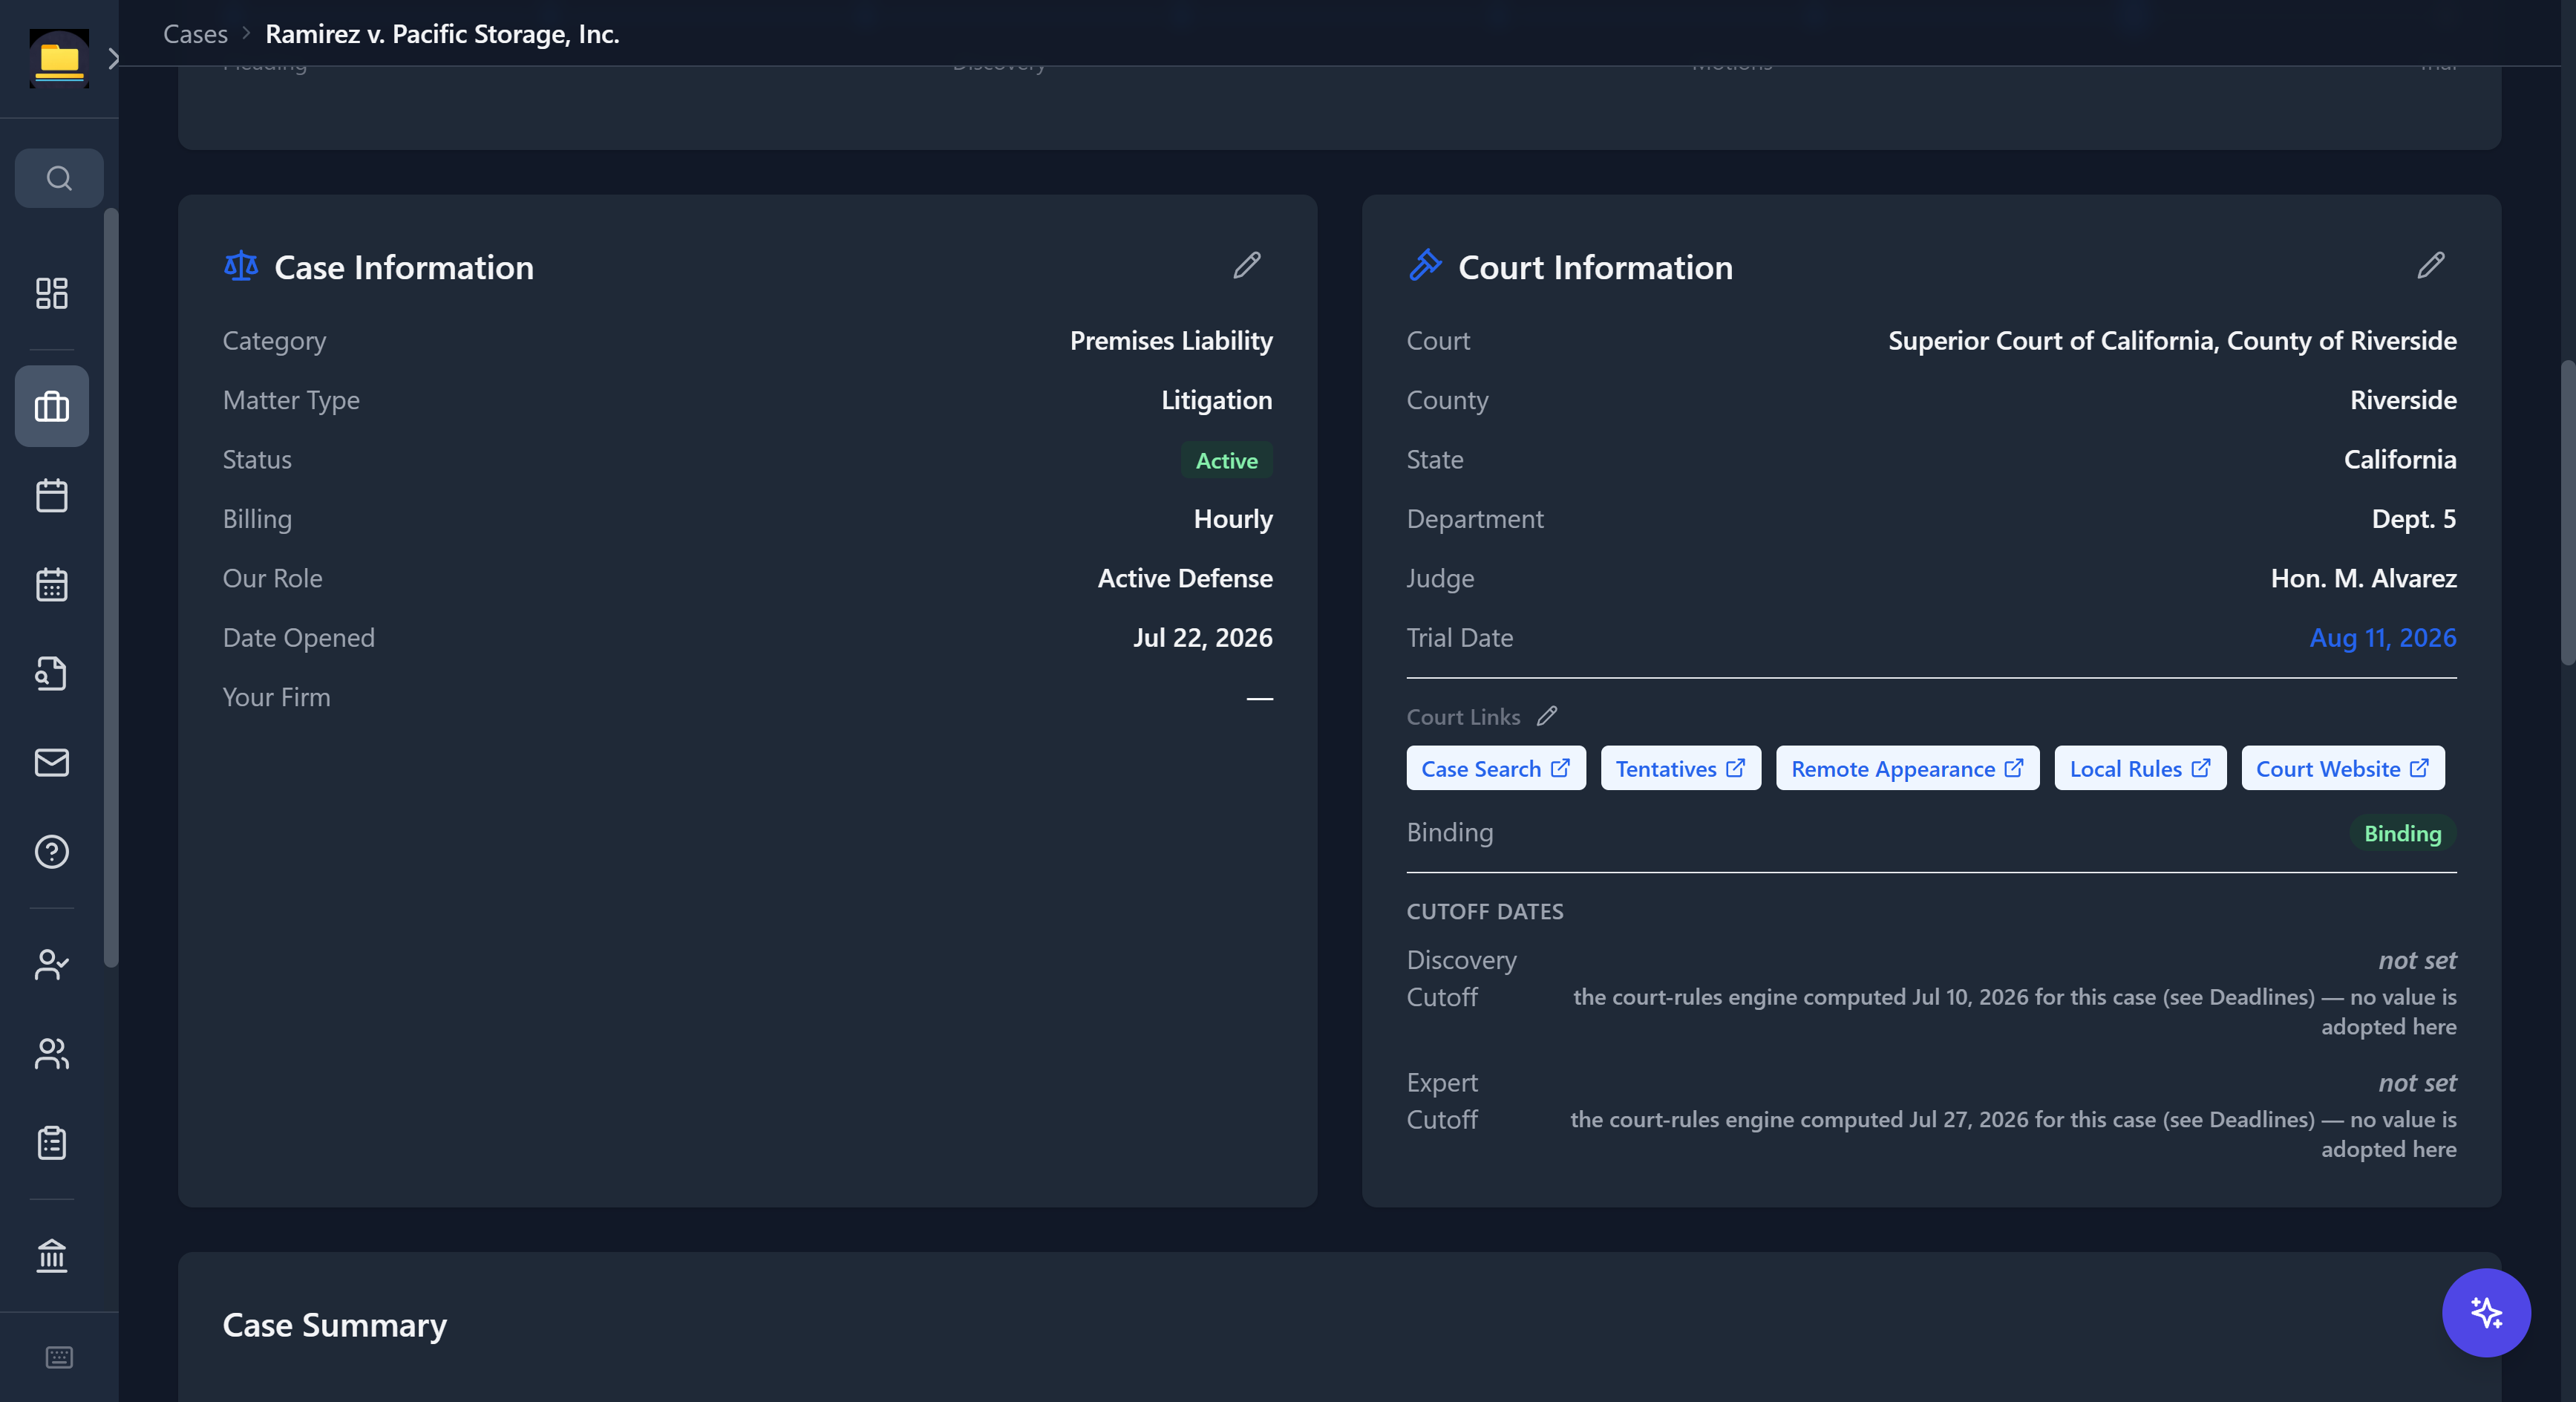Click the scales icon beside Case Information
Image resolution: width=2576 pixels, height=1402 pixels.
(241, 266)
